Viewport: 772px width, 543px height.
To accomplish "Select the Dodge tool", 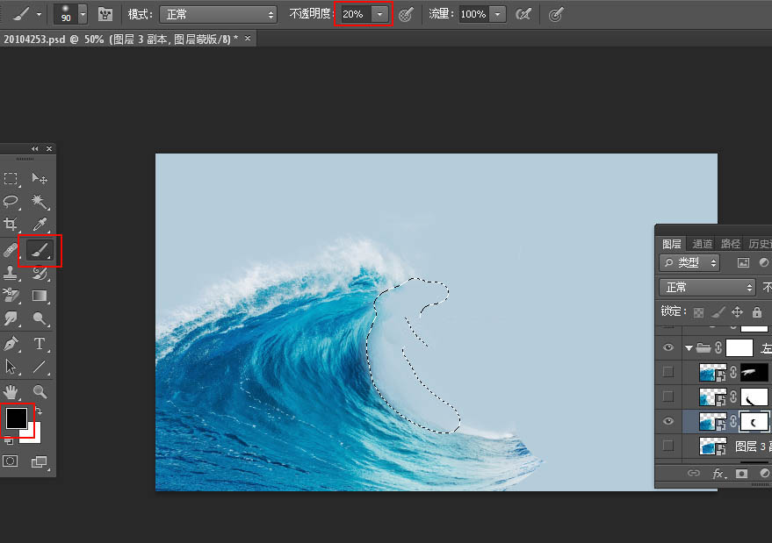I will [x=40, y=318].
